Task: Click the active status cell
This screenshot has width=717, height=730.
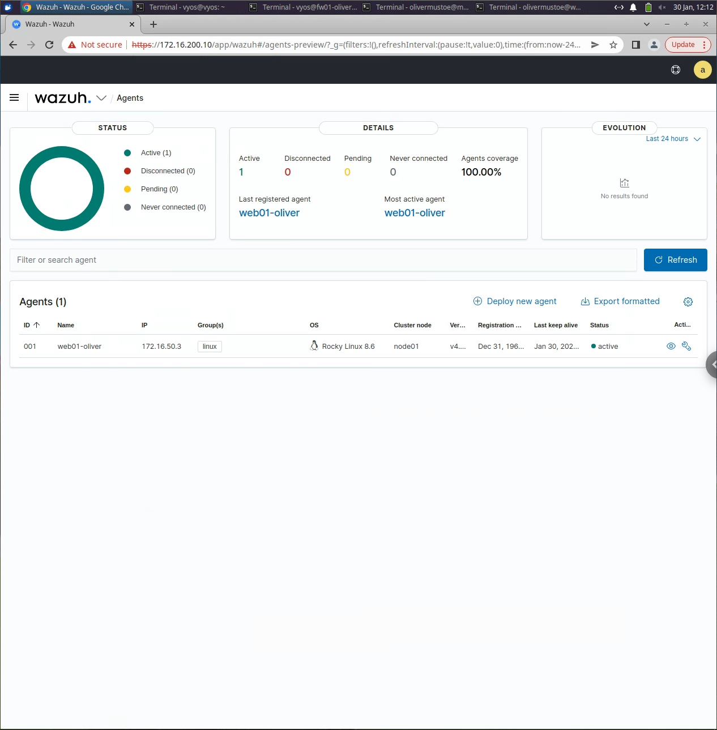Action: (604, 347)
